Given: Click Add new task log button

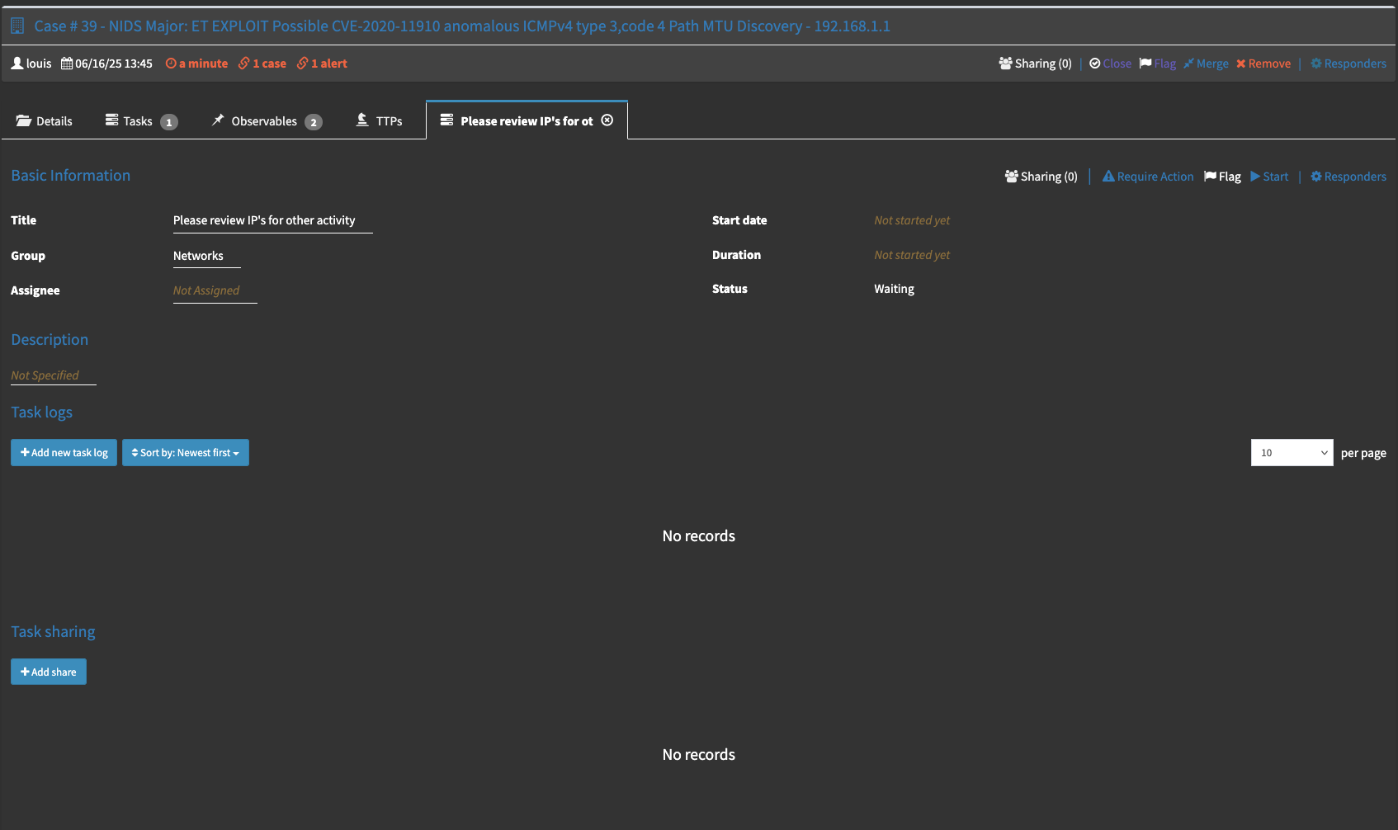Looking at the screenshot, I should pyautogui.click(x=64, y=453).
